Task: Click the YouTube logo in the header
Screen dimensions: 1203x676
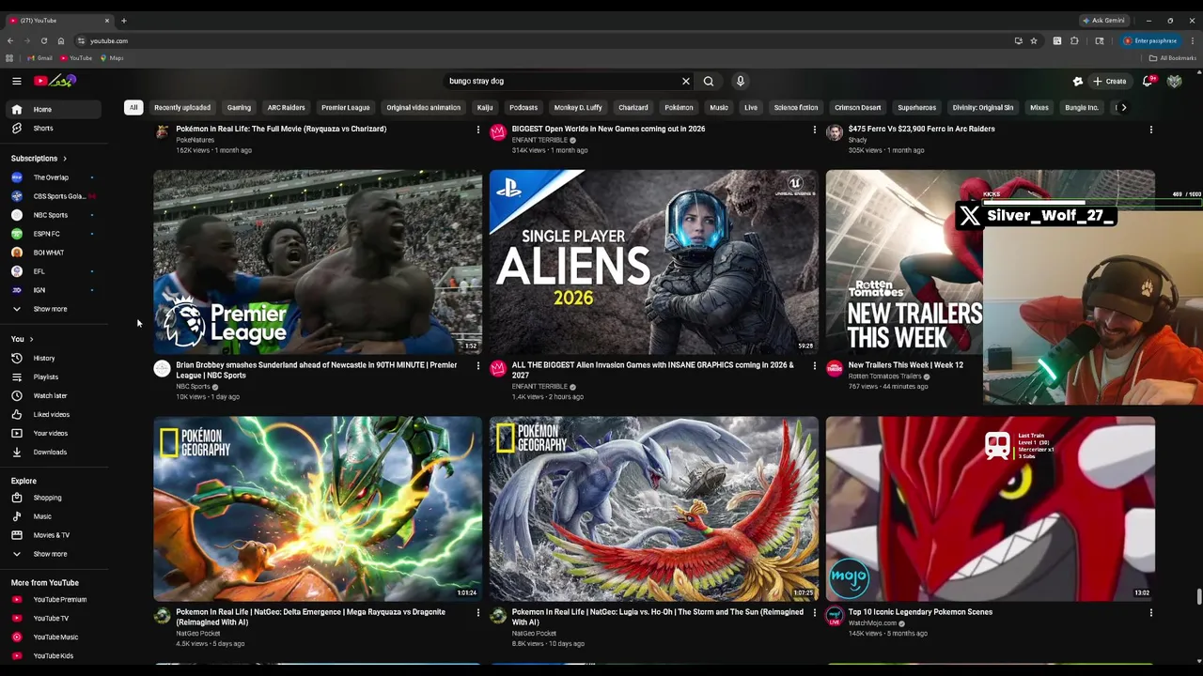Action: [x=55, y=81]
